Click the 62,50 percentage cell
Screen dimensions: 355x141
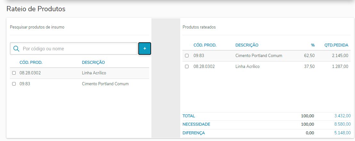click(309, 56)
